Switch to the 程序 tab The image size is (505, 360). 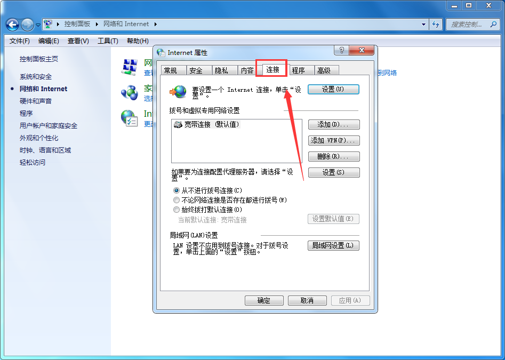[x=301, y=70]
